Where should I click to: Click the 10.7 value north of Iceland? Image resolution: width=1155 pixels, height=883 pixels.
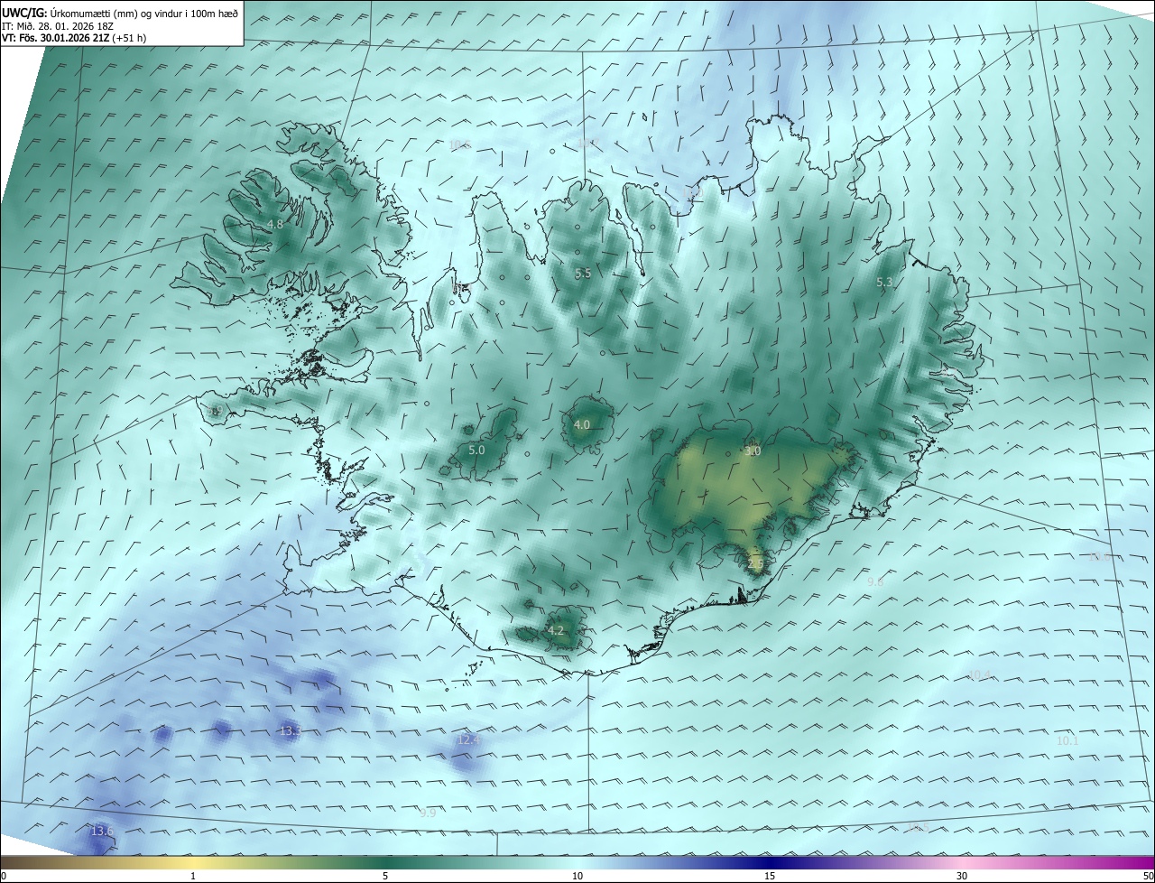pos(587,144)
